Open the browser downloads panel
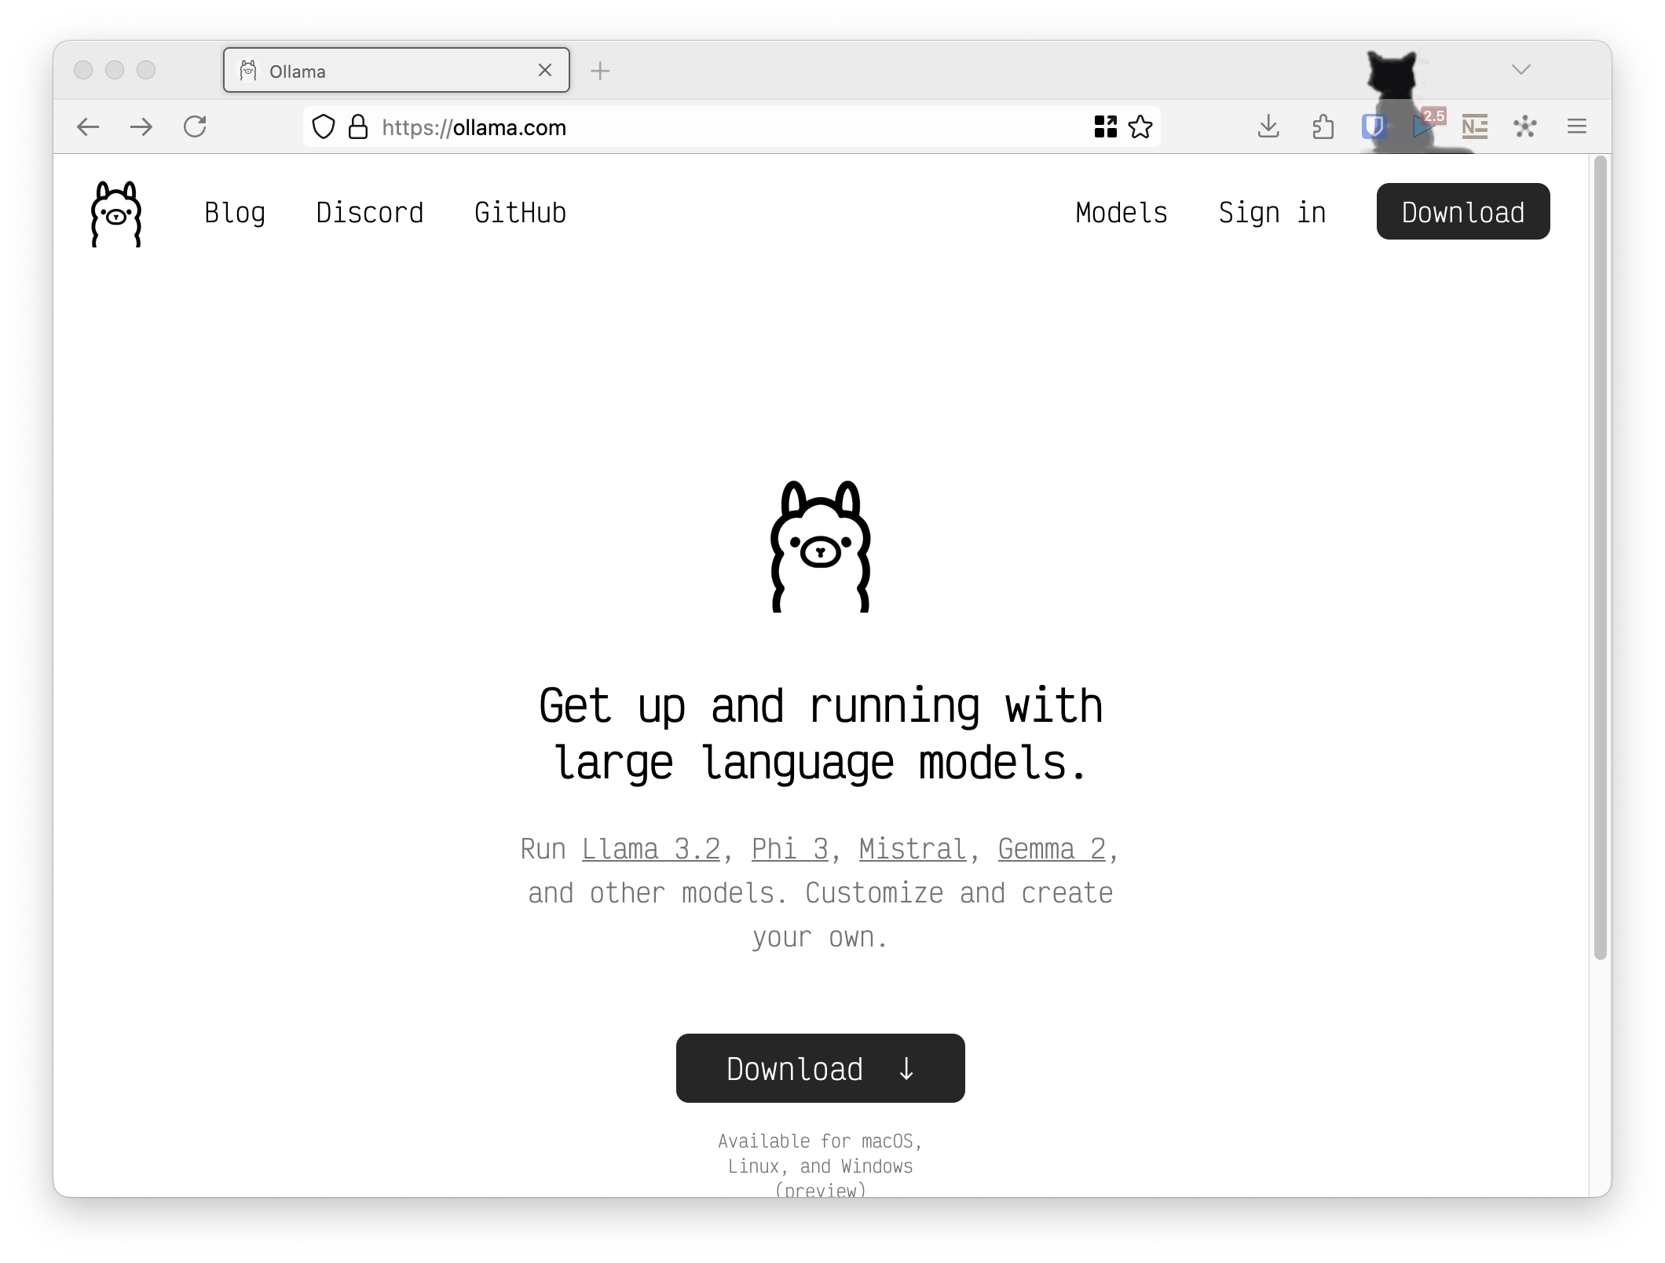Image resolution: width=1665 pixels, height=1263 pixels. pos(1268,126)
